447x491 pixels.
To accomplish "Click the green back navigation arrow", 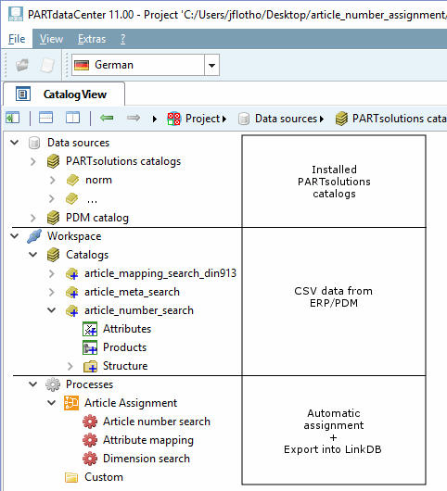I will (x=107, y=118).
